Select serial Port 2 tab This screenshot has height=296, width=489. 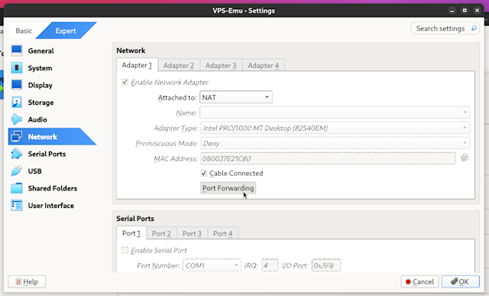click(x=161, y=233)
